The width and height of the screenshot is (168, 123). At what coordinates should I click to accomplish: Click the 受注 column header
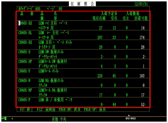(114, 18)
